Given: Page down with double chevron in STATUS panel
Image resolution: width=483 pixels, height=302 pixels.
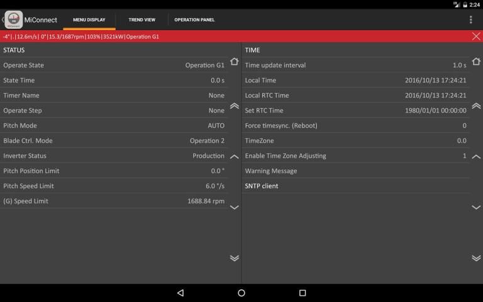Looking at the screenshot, I should (x=234, y=258).
